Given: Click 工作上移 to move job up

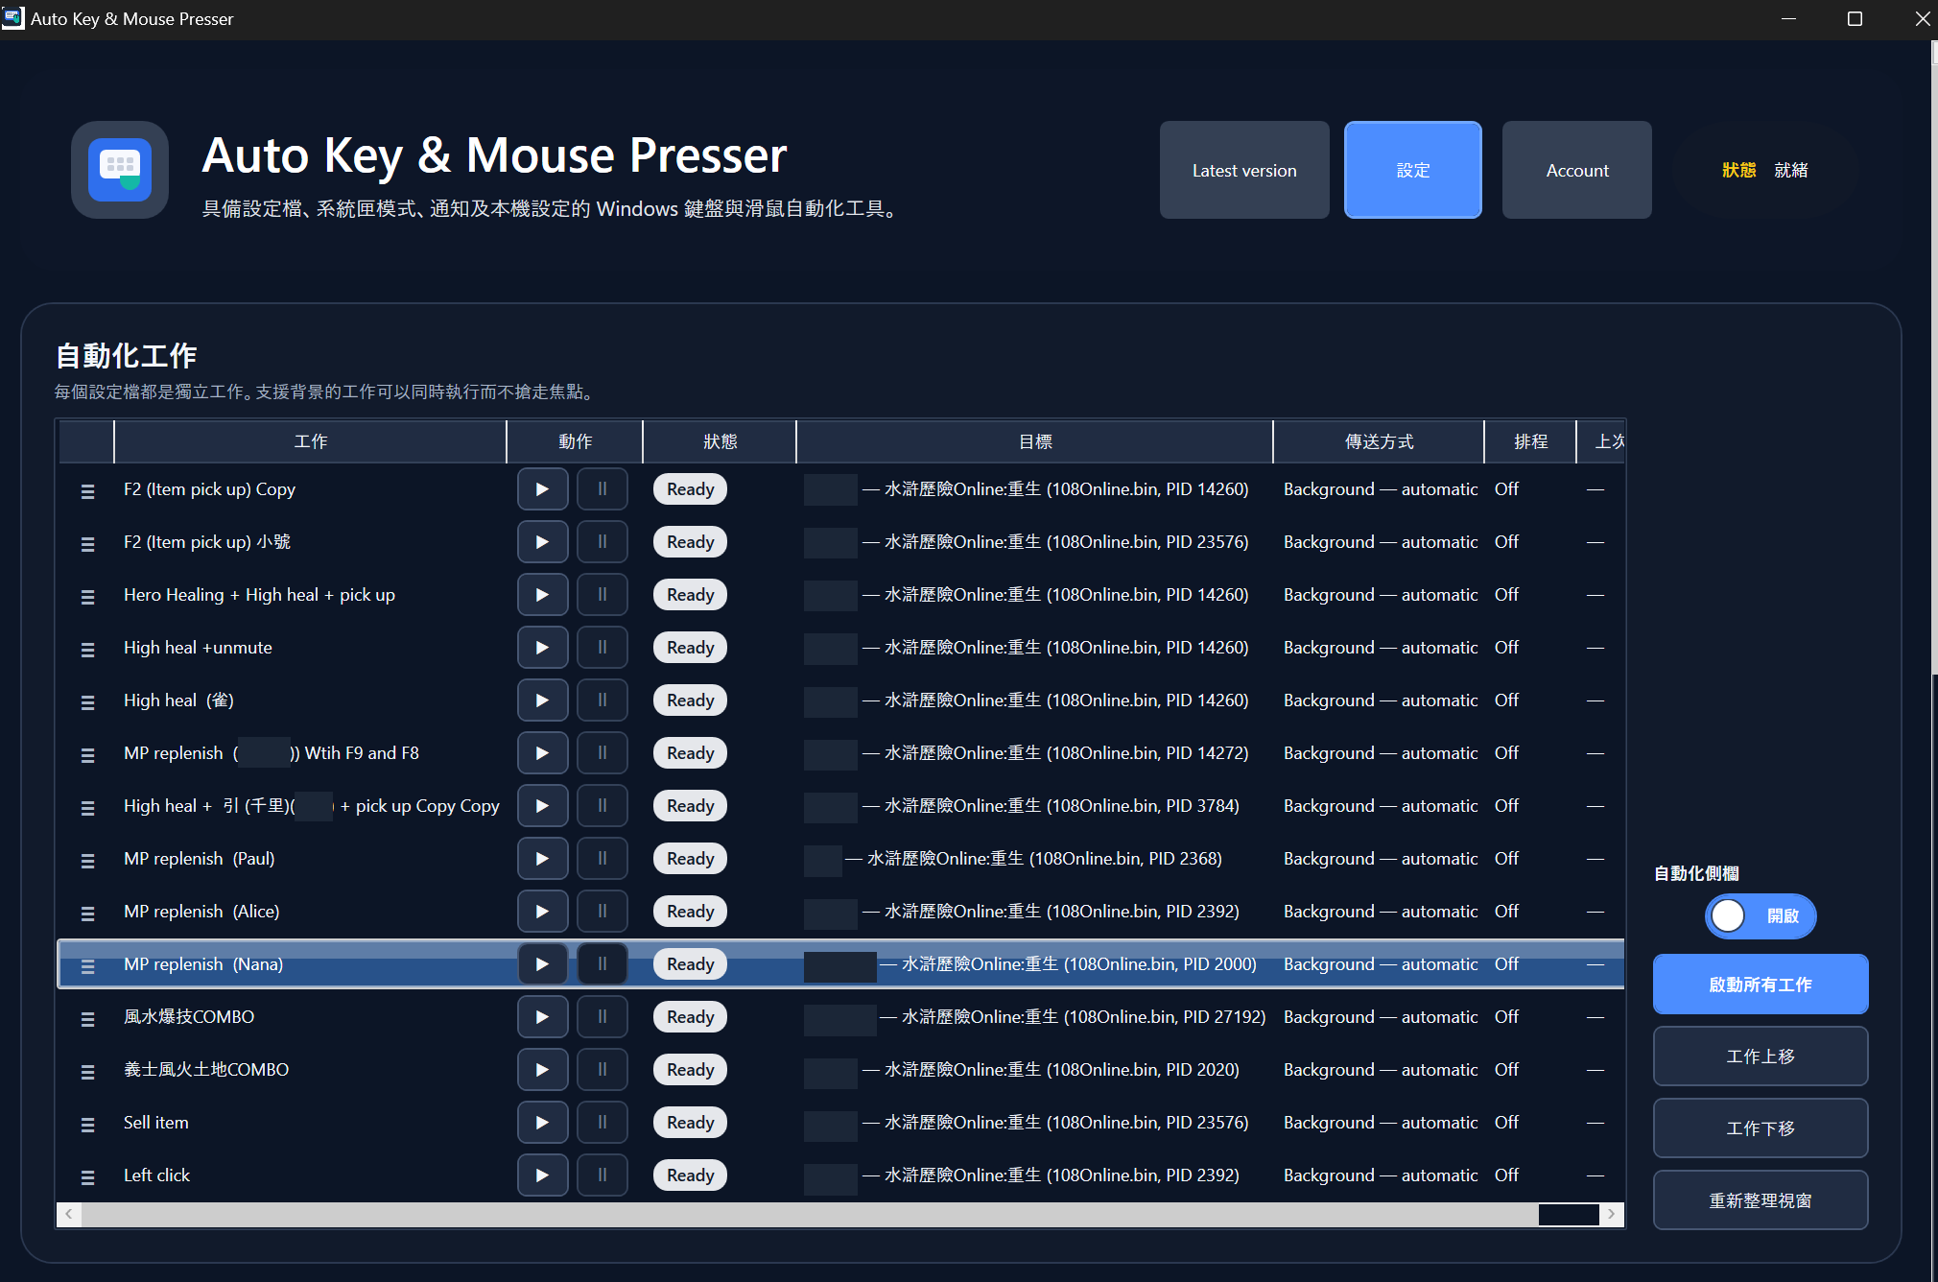Looking at the screenshot, I should click(1760, 1056).
